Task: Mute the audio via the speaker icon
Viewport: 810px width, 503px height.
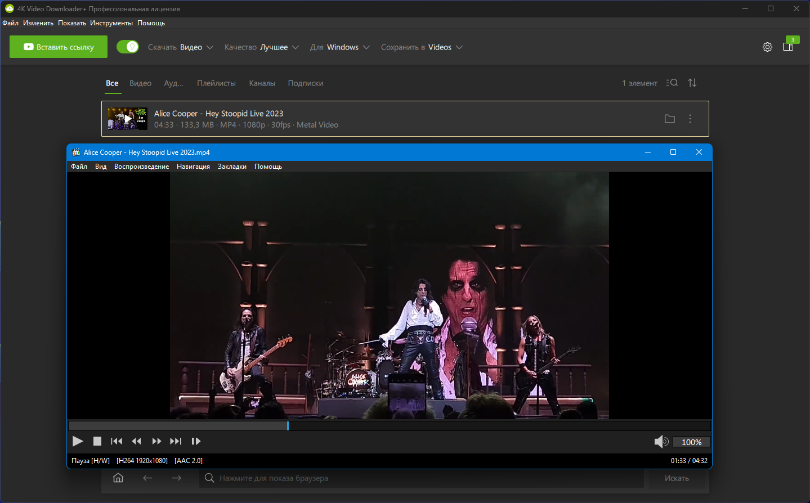Action: tap(661, 442)
